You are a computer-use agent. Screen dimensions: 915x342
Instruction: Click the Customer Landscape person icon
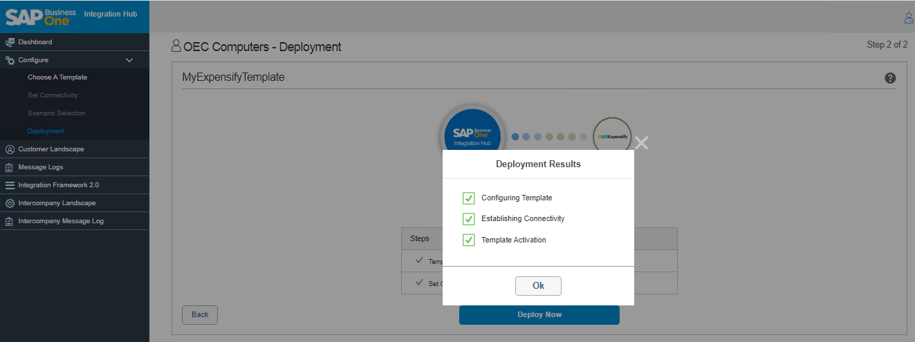click(10, 149)
